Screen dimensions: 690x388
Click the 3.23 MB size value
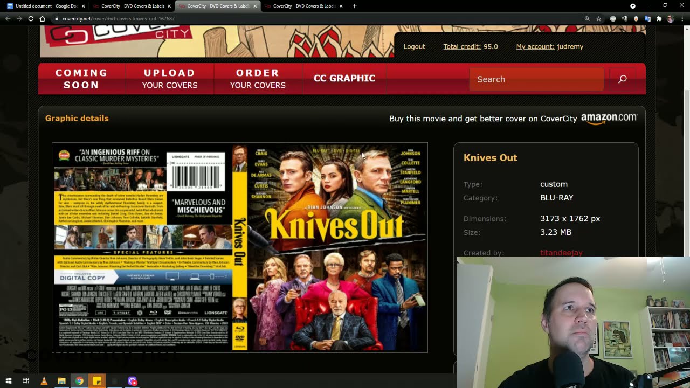point(556,232)
